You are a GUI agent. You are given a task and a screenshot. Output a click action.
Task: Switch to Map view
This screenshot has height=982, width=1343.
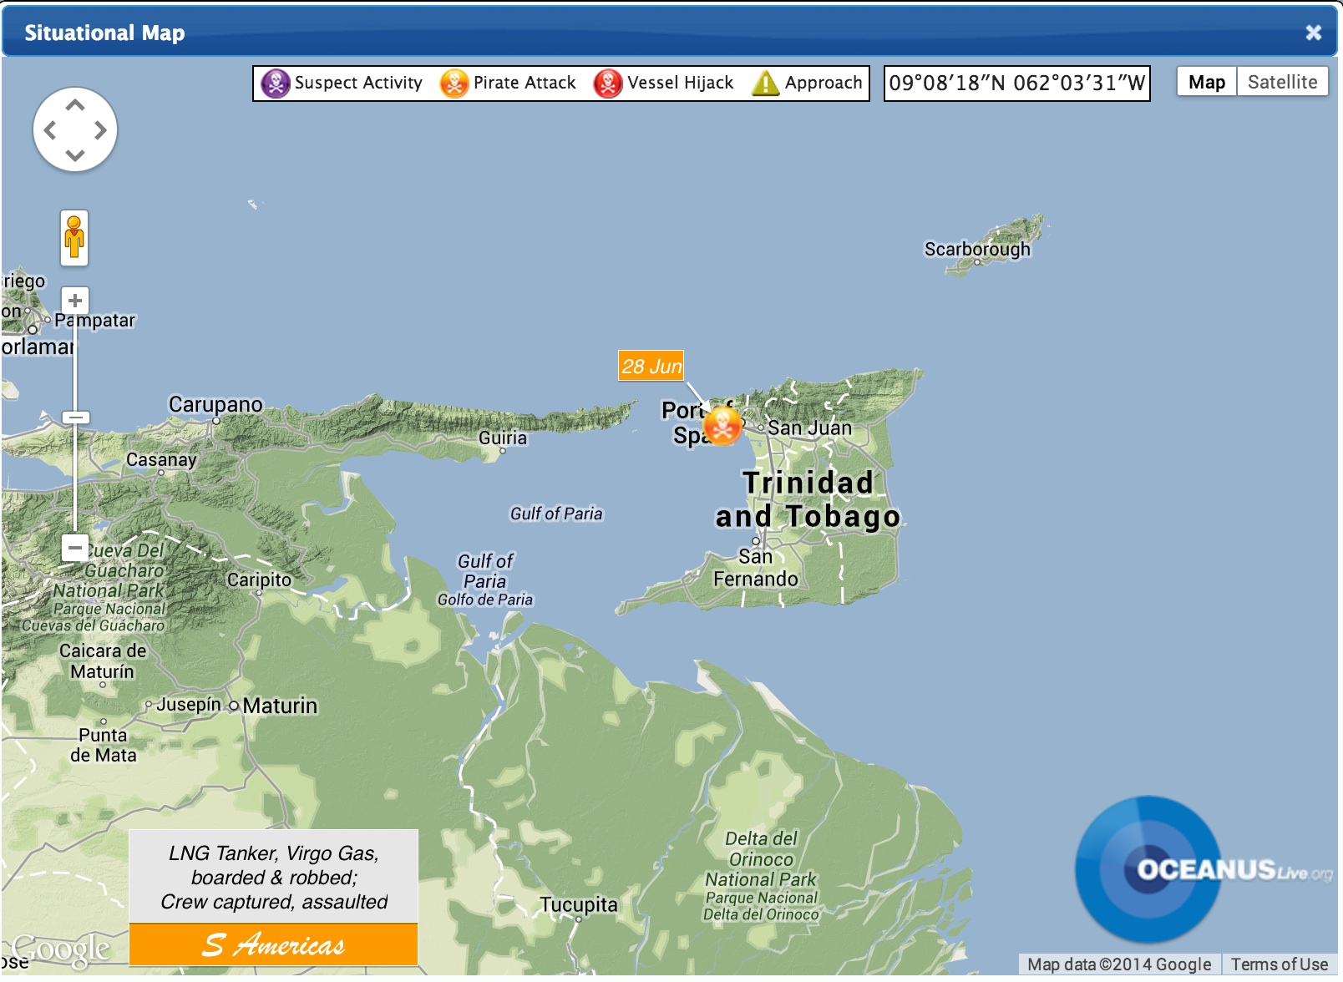pos(1207,82)
